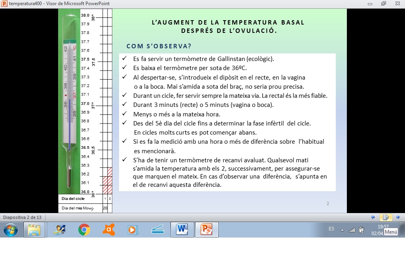
Task: Click the line 'que marquen el mateix. En cas d'observar'
Action: click(230, 177)
